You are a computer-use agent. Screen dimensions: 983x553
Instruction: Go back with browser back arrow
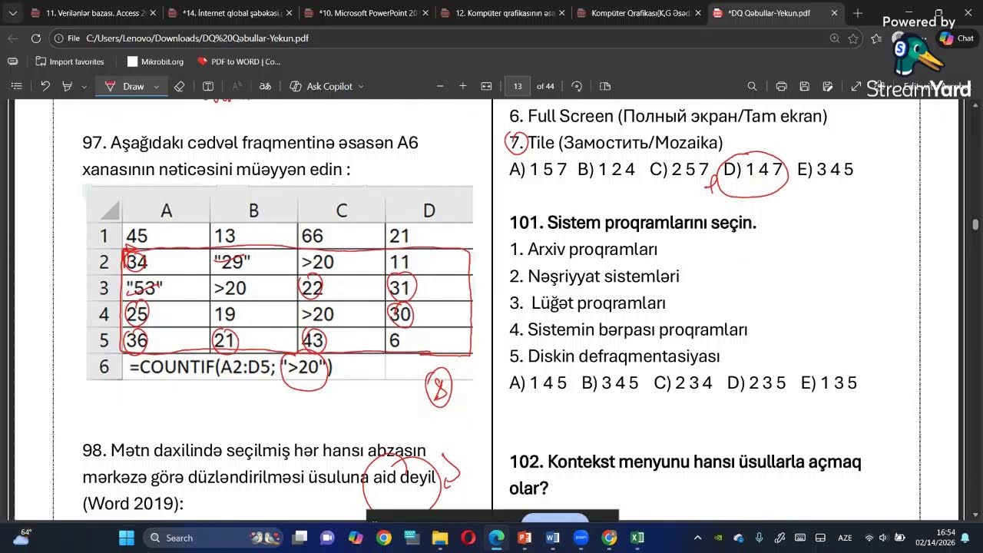pos(12,38)
